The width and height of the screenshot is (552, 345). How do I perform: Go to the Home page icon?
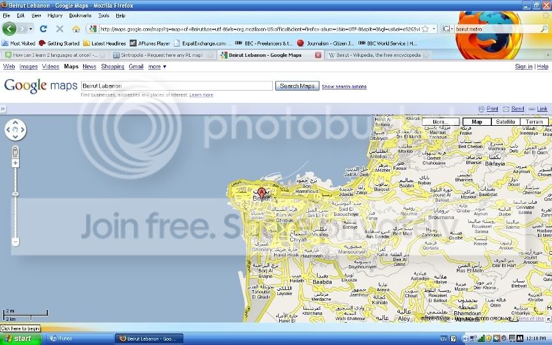(x=76, y=29)
